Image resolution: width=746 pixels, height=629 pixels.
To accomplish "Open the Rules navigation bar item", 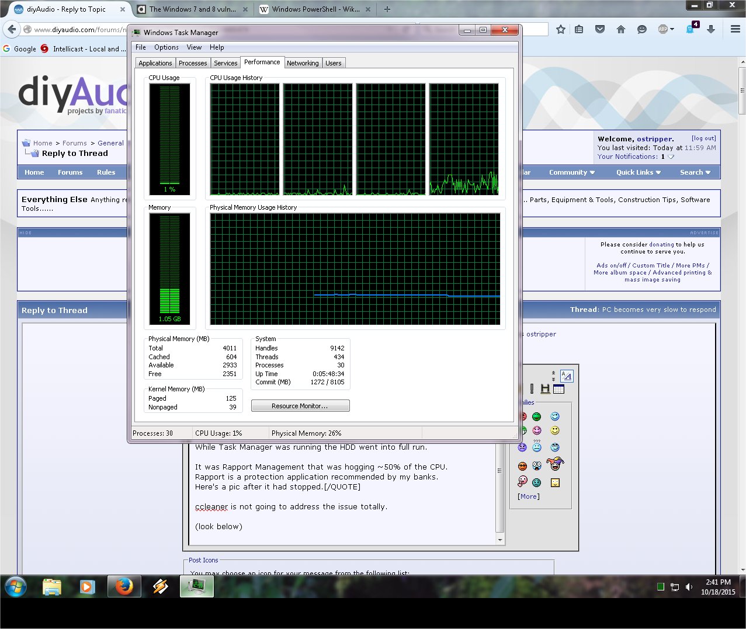I will tap(106, 172).
